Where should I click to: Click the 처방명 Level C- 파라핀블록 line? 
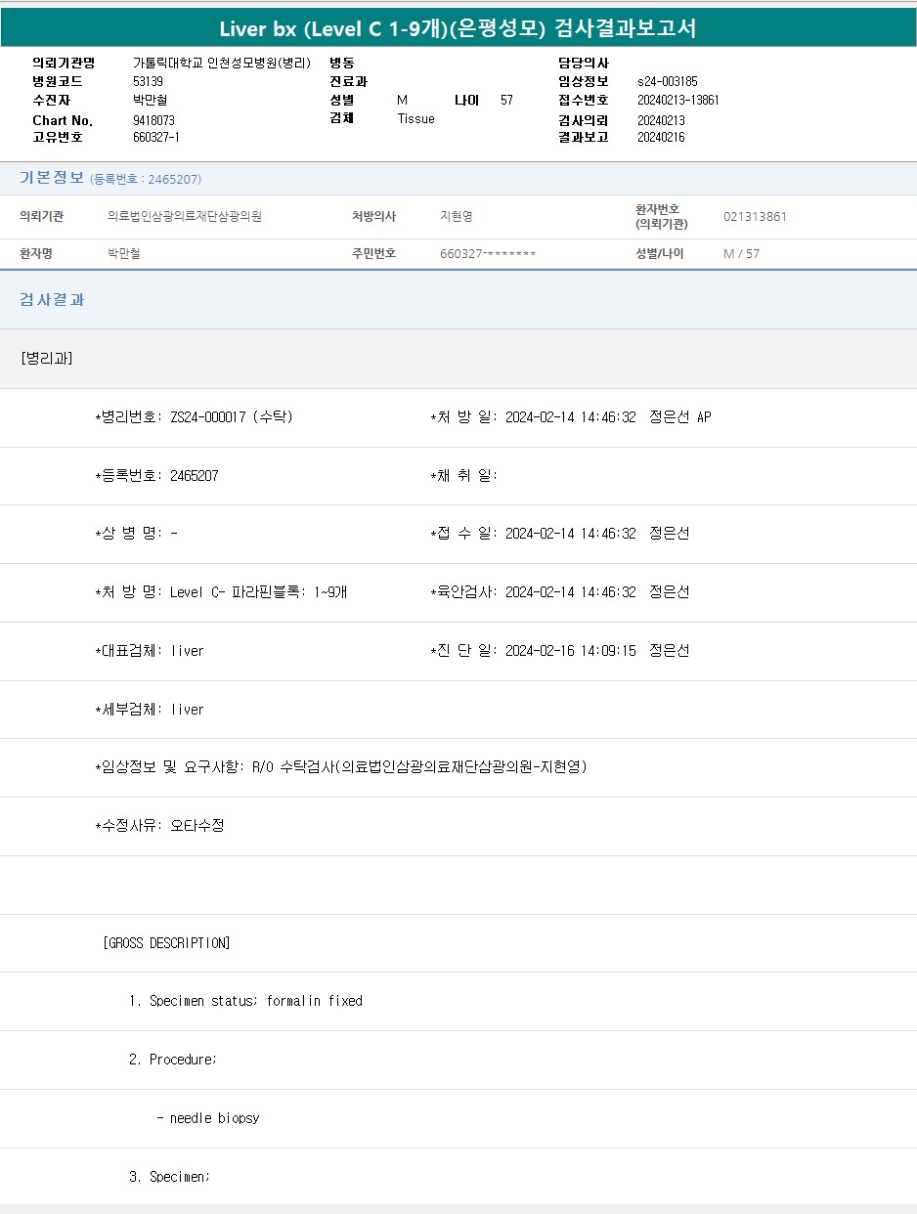(x=221, y=592)
